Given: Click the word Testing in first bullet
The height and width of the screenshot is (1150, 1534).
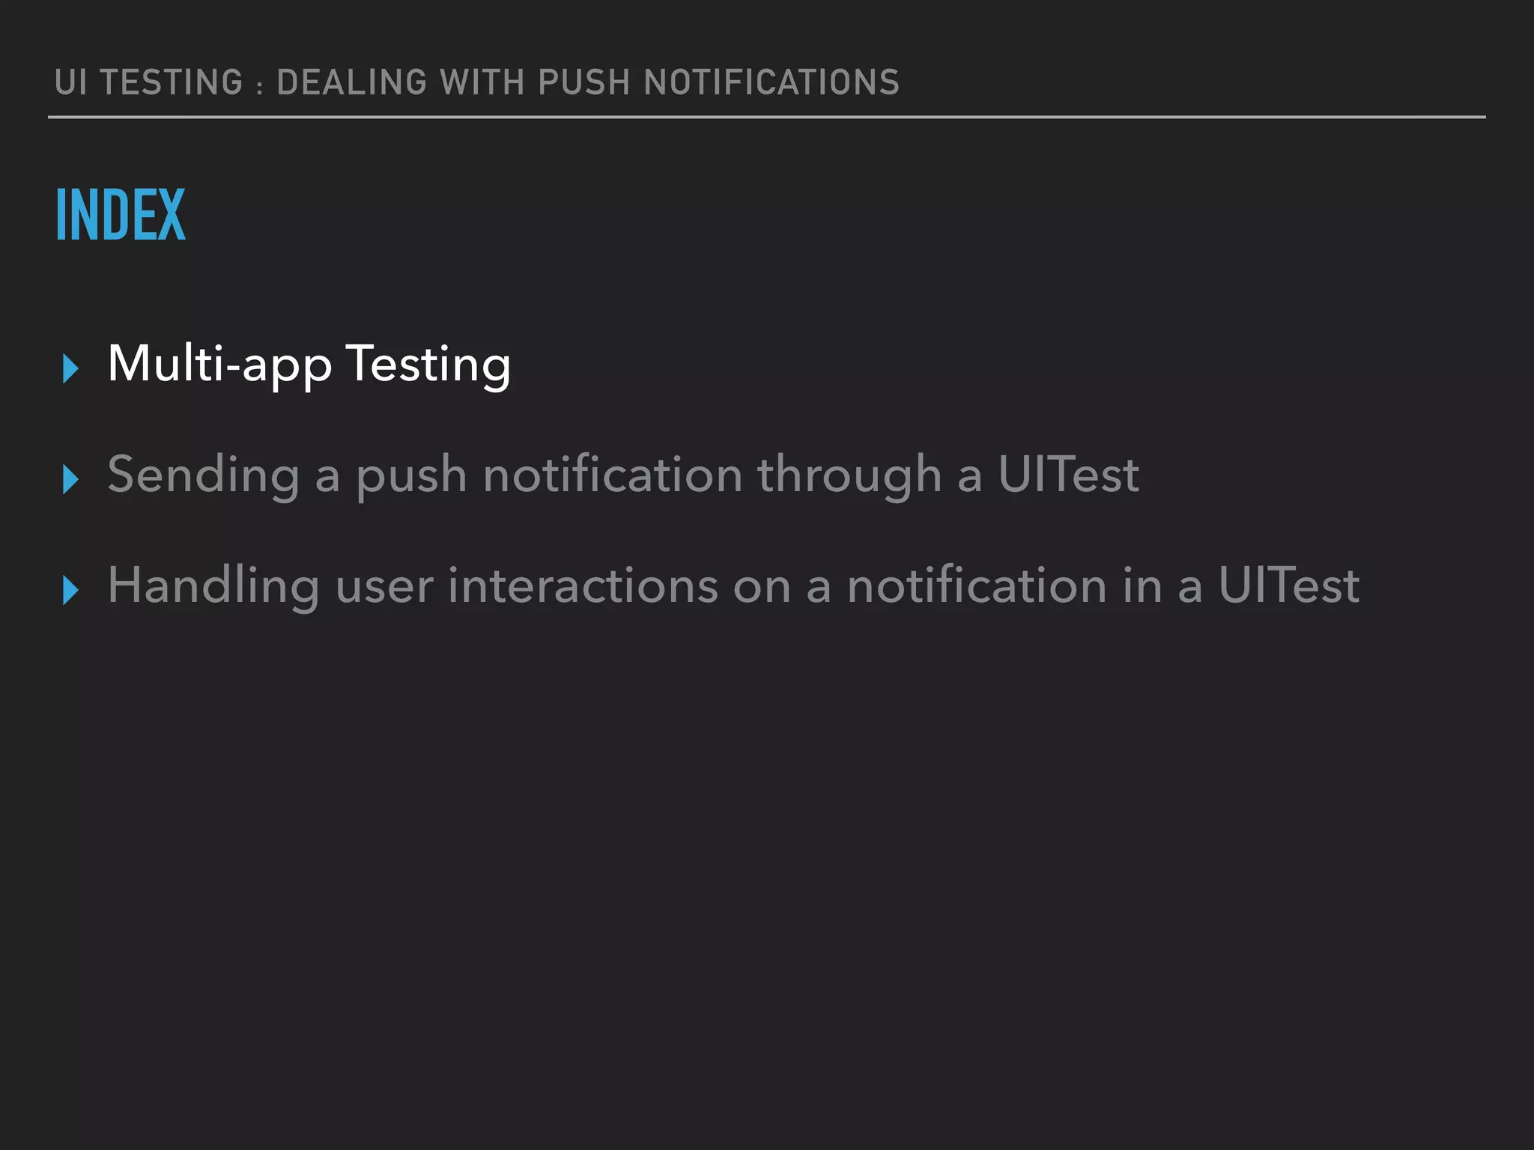Looking at the screenshot, I should click(x=428, y=365).
